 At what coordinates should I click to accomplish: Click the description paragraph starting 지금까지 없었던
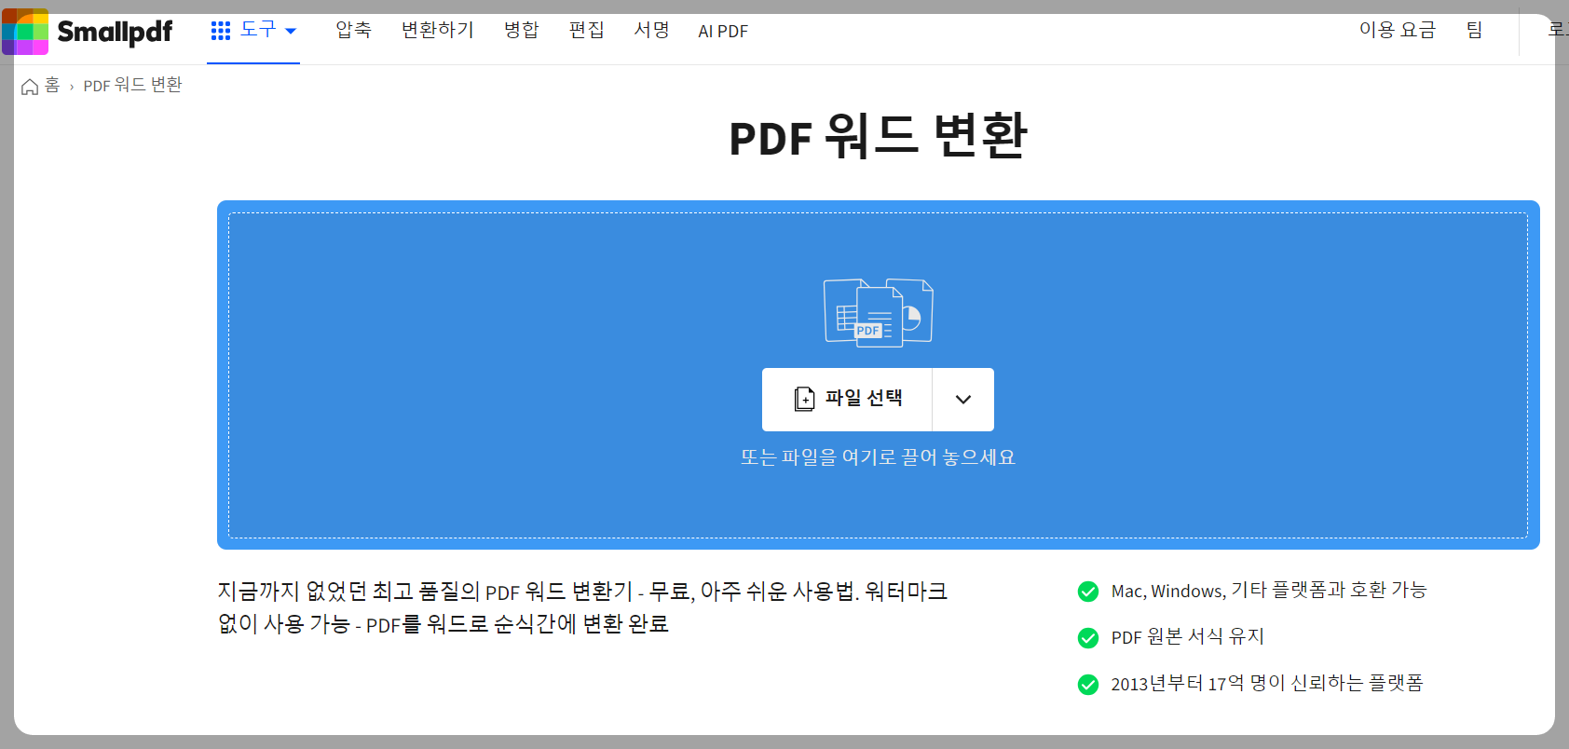(x=582, y=607)
